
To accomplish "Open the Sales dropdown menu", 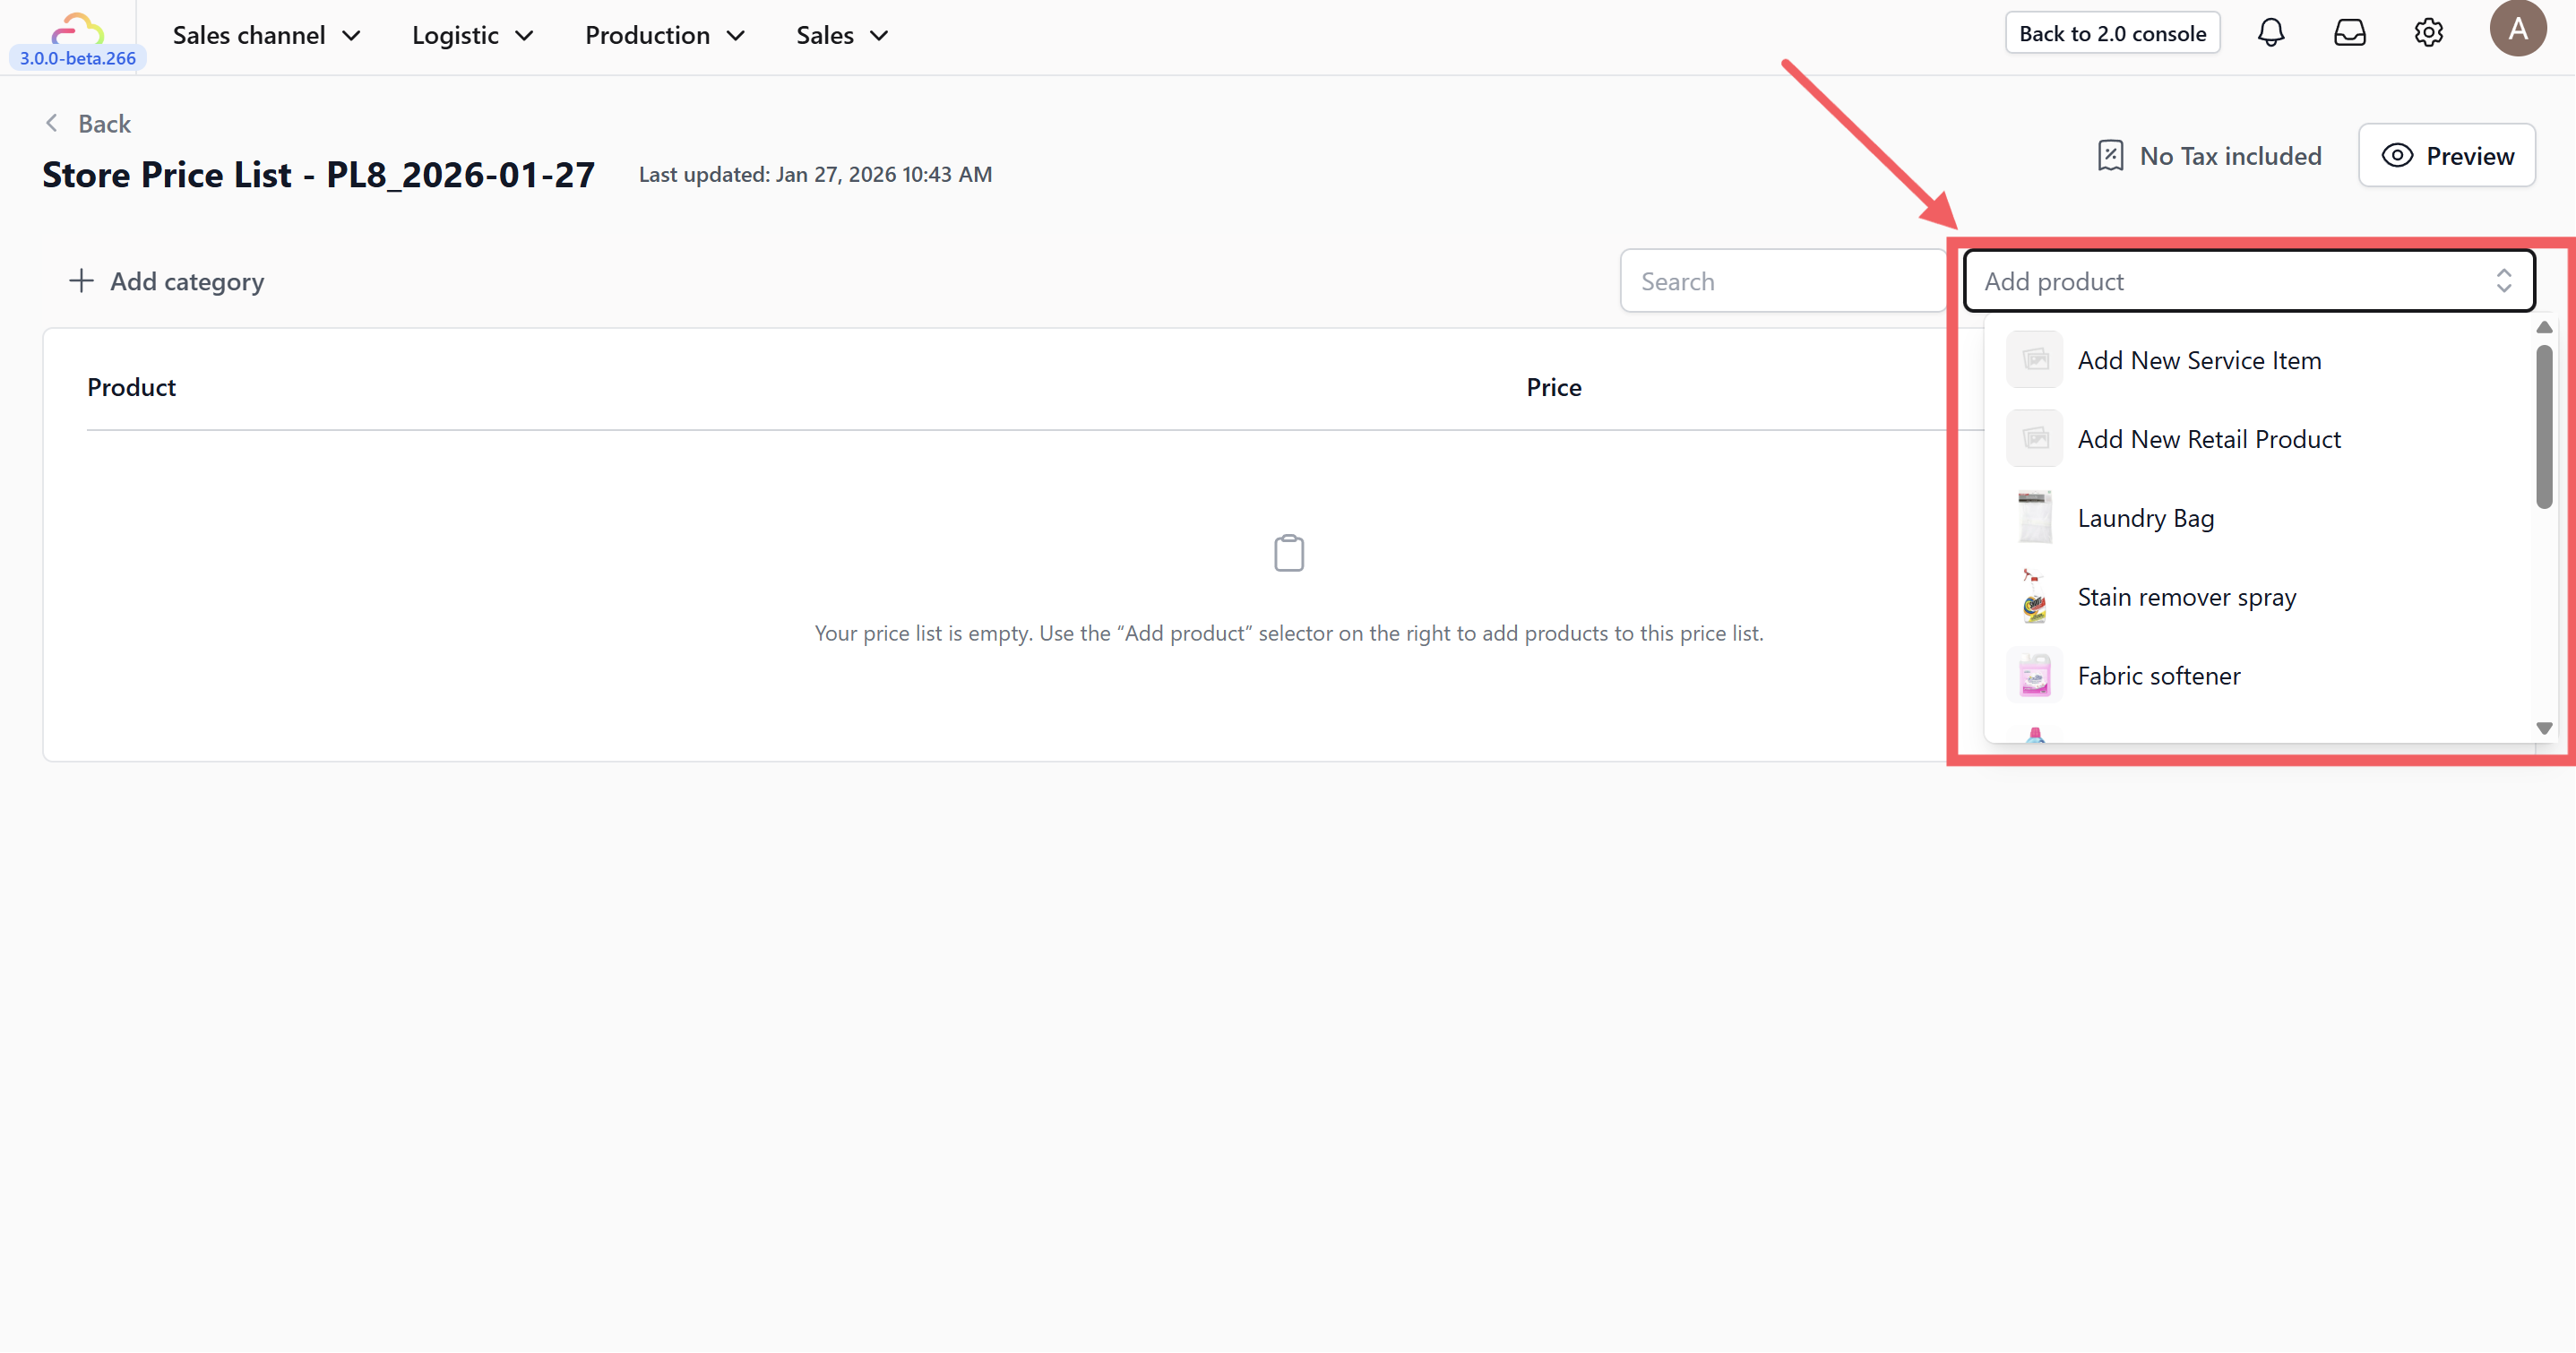I will point(842,35).
